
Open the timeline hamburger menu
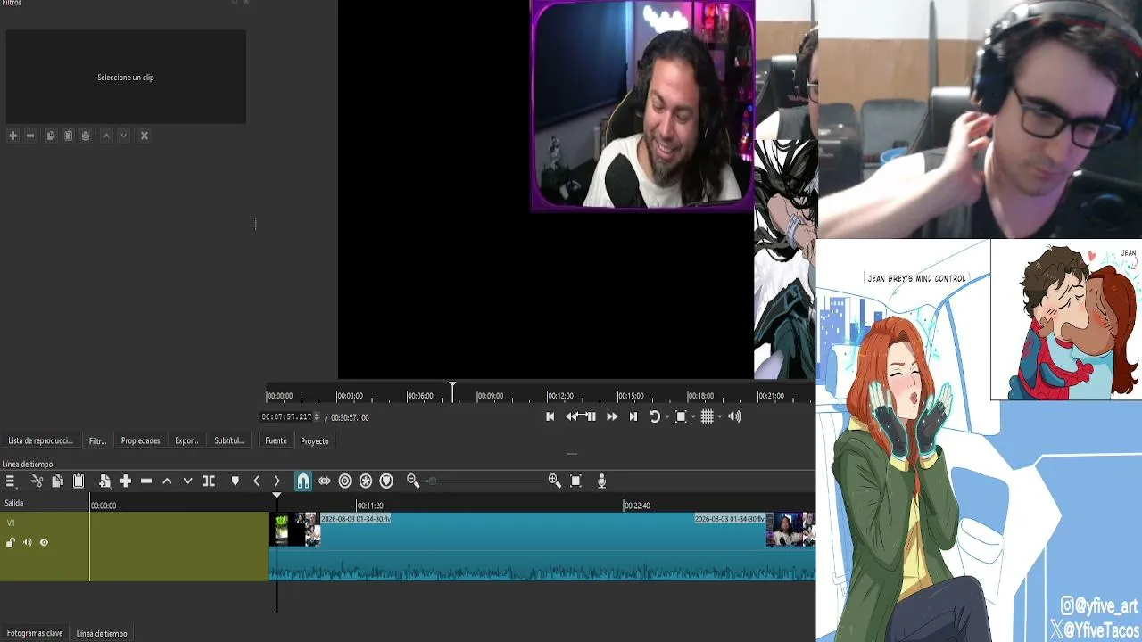11,481
